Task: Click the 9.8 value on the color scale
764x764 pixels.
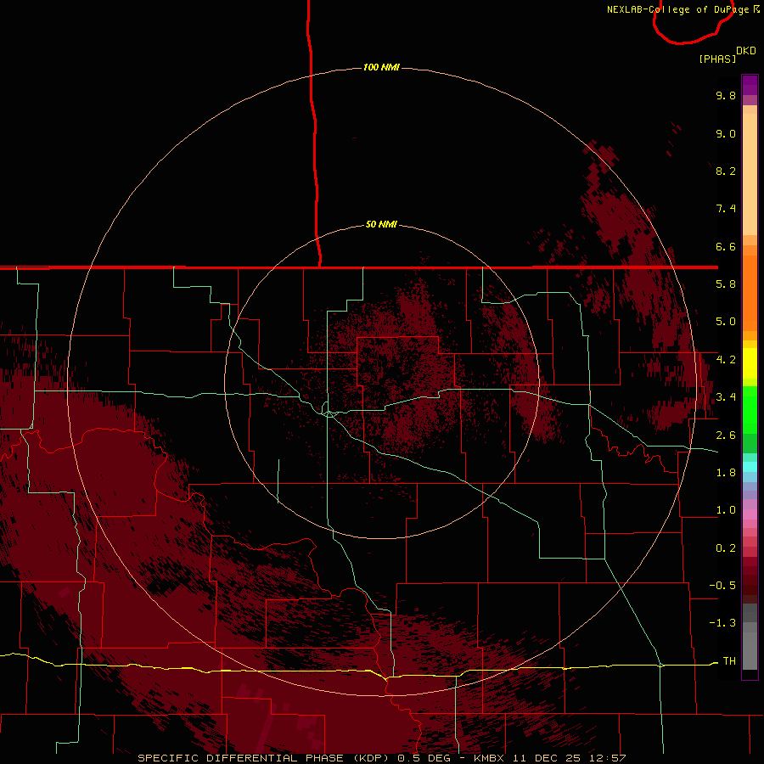Action: tap(726, 95)
